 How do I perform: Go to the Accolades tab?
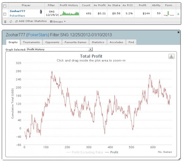coord(116,42)
